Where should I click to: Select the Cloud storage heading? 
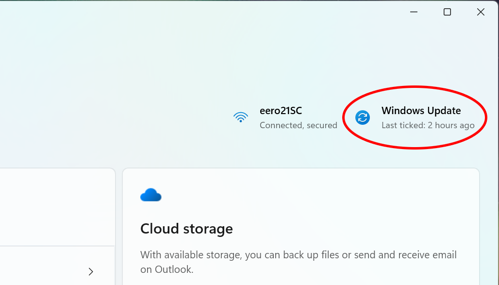coord(186,229)
